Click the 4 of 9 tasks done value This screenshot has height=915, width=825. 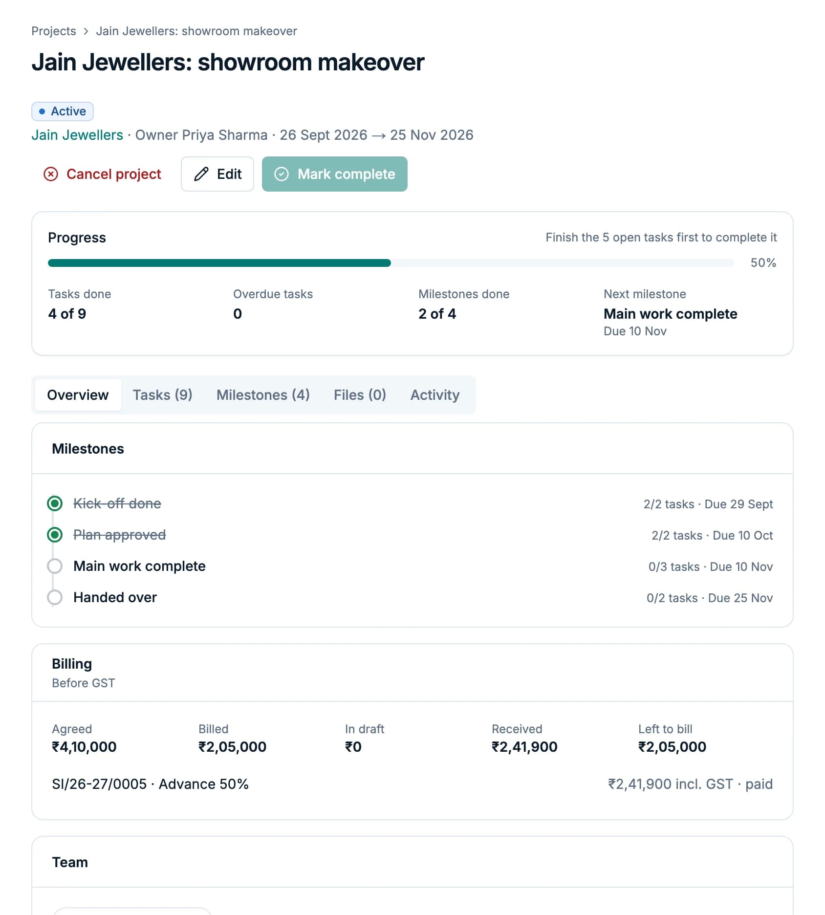pyautogui.click(x=67, y=314)
